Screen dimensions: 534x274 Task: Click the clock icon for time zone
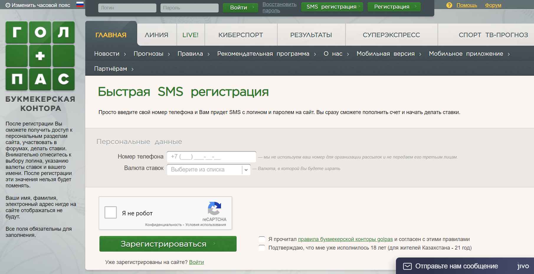8,5
